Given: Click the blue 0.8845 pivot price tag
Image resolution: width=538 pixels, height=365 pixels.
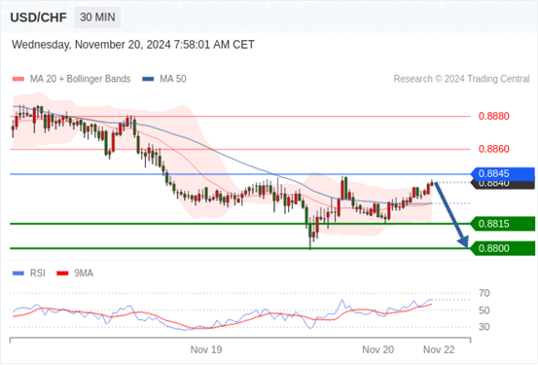Looking at the screenshot, I should (x=503, y=174).
